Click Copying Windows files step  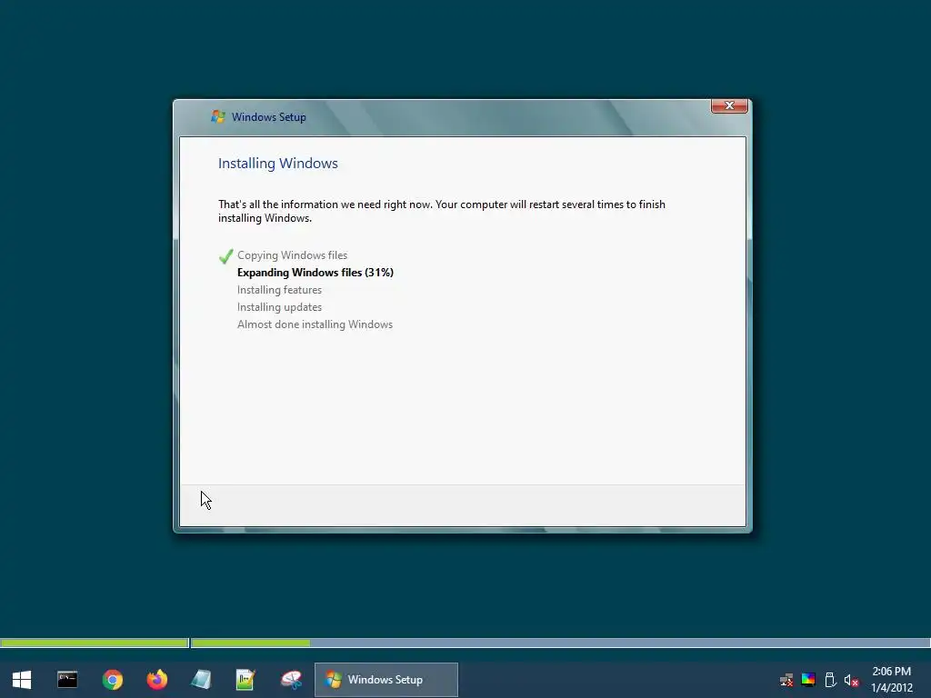(292, 255)
